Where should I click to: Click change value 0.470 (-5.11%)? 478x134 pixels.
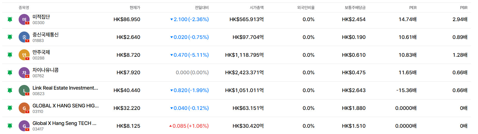click(x=190, y=55)
